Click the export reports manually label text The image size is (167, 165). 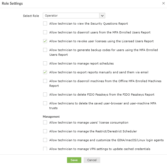tap(99, 72)
